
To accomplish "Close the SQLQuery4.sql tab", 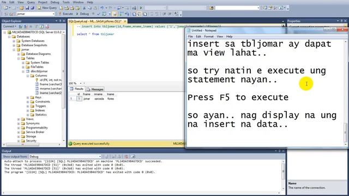I will [x=125, y=21].
